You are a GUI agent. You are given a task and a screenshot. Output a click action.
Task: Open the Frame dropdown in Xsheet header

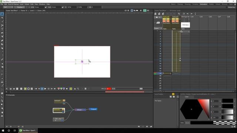click(158, 28)
